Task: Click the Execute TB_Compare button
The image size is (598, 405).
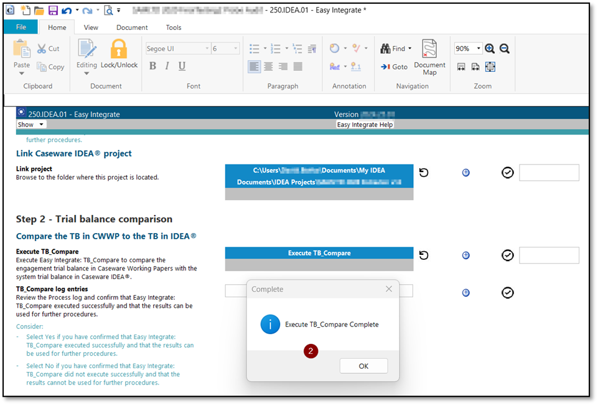Action: tap(319, 253)
